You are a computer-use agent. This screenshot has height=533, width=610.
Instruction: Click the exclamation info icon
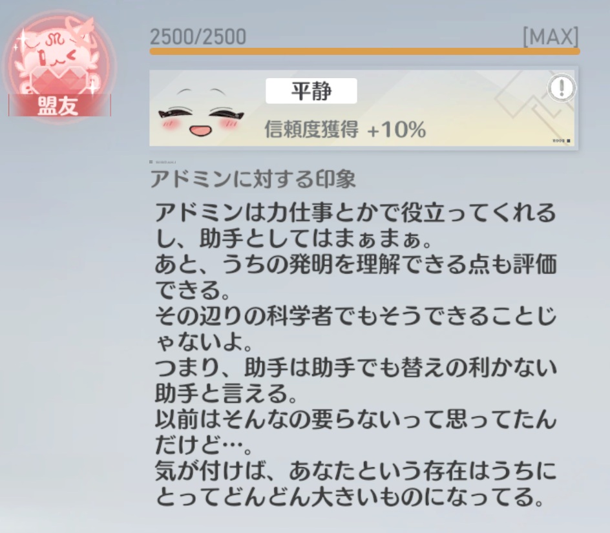click(562, 89)
